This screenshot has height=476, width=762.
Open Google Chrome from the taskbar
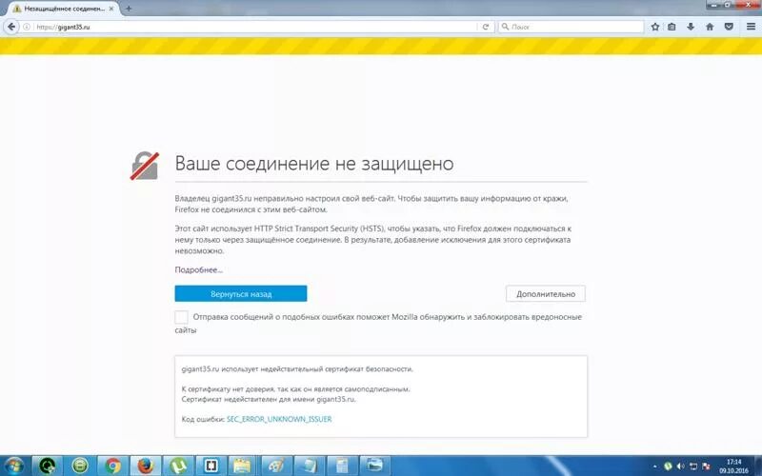[x=112, y=466]
